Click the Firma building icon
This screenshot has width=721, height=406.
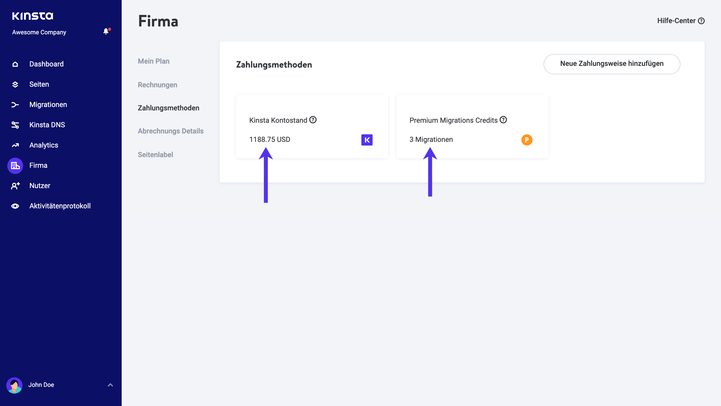point(15,165)
